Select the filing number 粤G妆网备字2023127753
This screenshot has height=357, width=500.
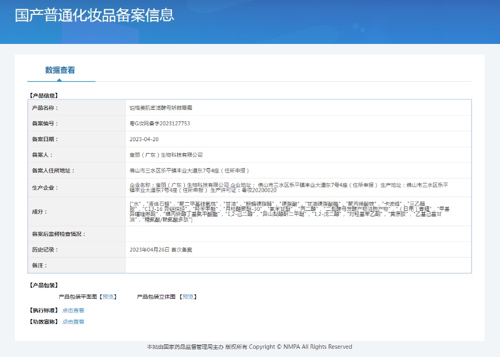[160, 124]
